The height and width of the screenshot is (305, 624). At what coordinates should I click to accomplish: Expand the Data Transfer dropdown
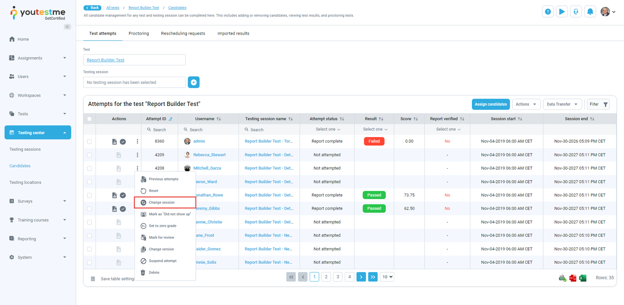point(562,104)
